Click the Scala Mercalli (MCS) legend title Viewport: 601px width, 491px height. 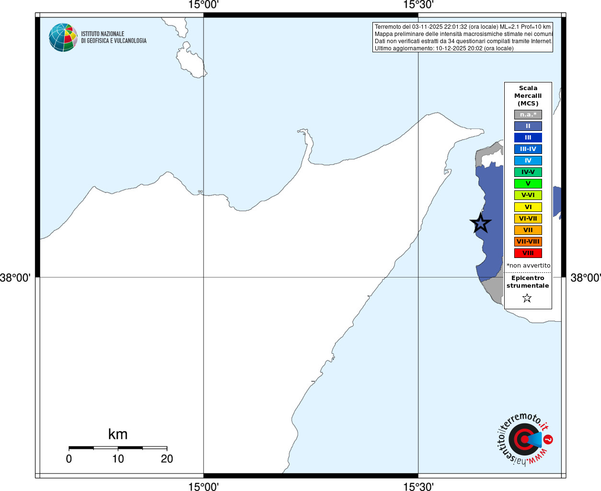528,96
